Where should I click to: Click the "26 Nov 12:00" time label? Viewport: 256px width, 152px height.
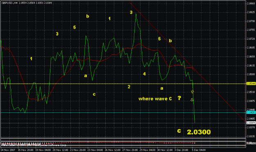tap(113, 150)
